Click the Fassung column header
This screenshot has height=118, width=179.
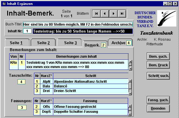90,101
